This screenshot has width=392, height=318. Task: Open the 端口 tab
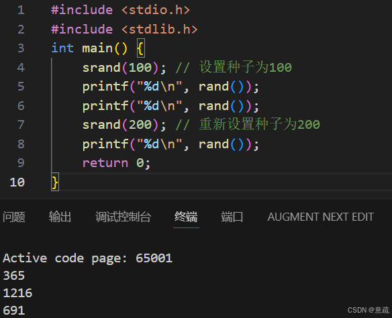point(232,217)
